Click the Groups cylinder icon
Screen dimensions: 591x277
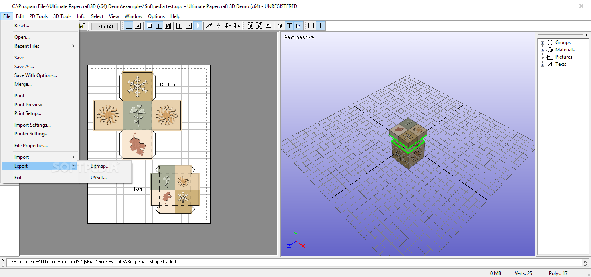point(550,42)
